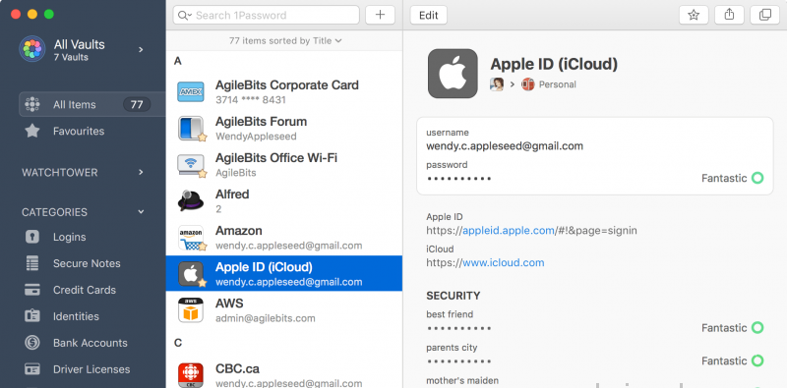Click the concealed best friend answer
The height and width of the screenshot is (388, 787).
(458, 328)
